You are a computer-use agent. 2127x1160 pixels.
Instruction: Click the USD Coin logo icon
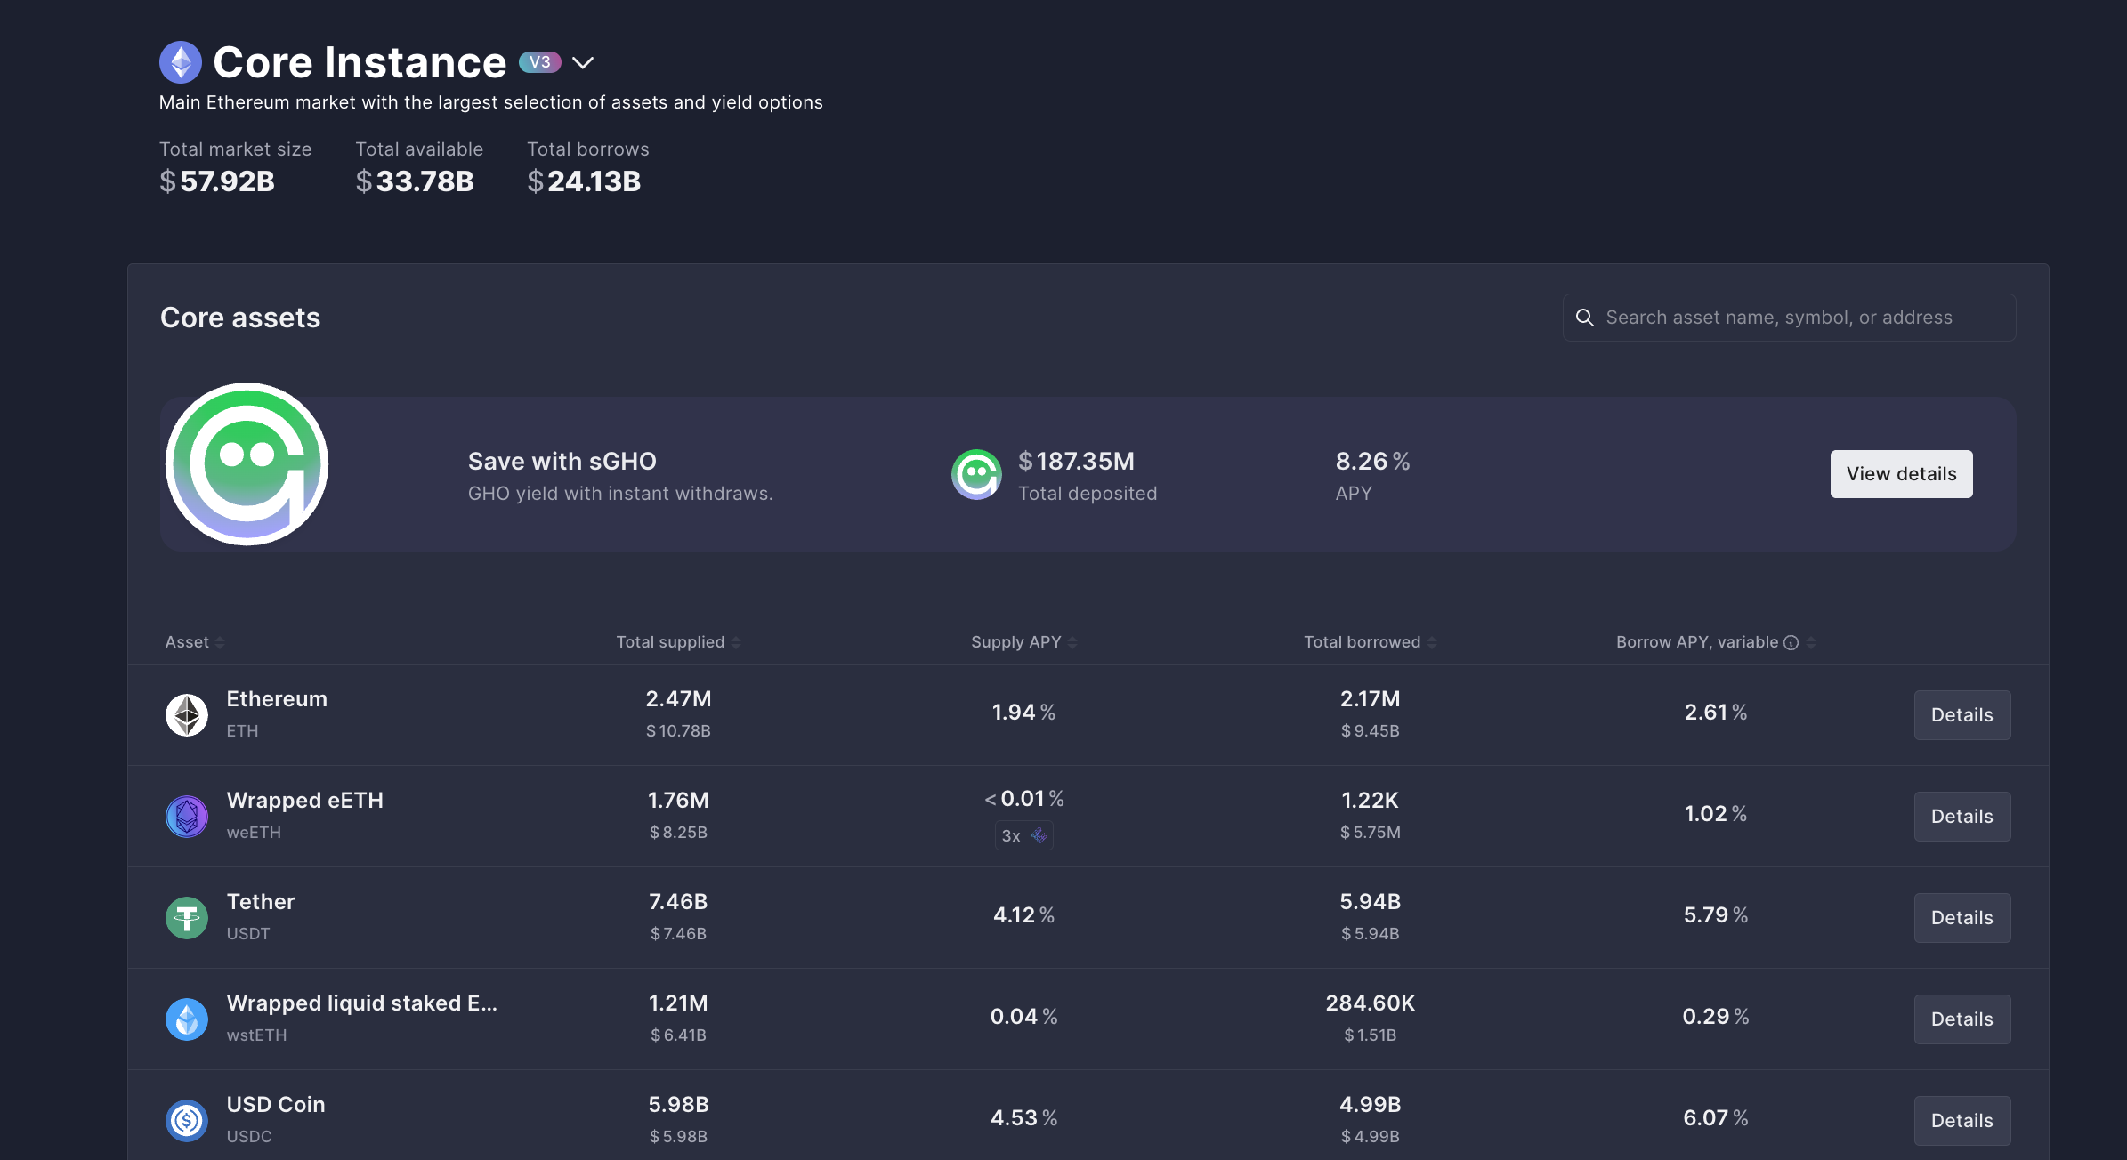pyautogui.click(x=186, y=1120)
